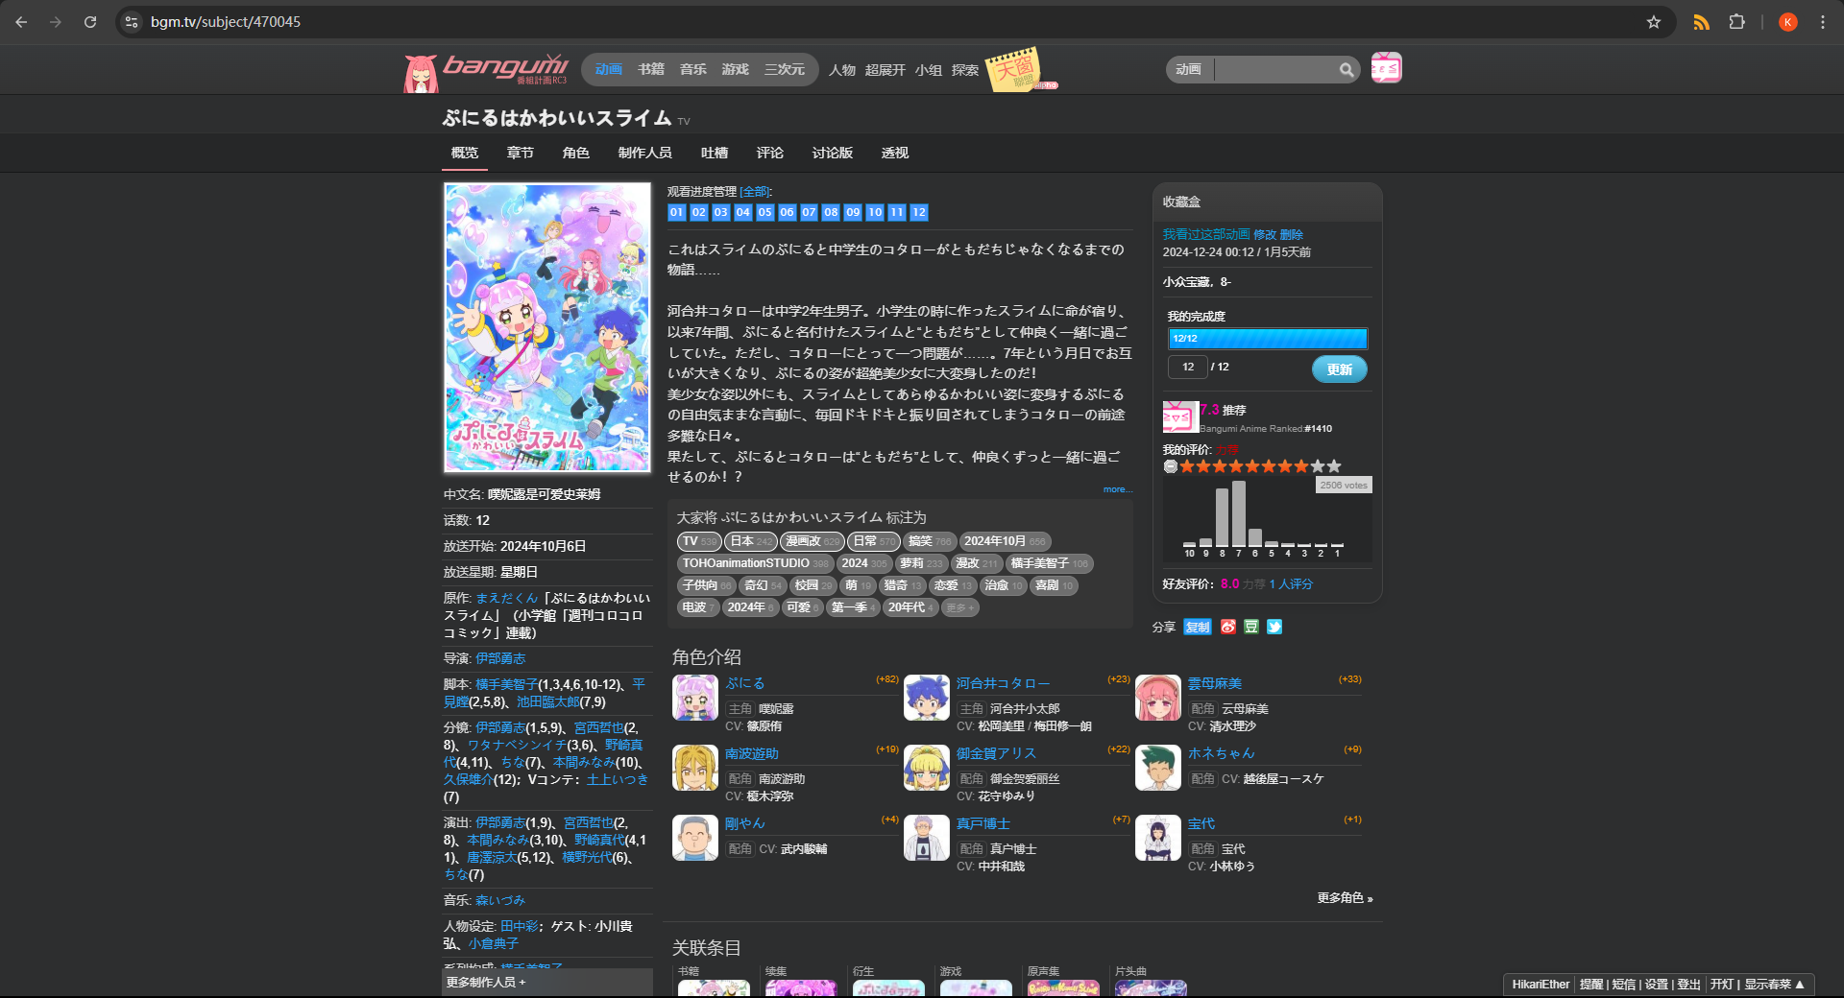Select episode 12 progress box
1844x998 pixels.
(919, 212)
